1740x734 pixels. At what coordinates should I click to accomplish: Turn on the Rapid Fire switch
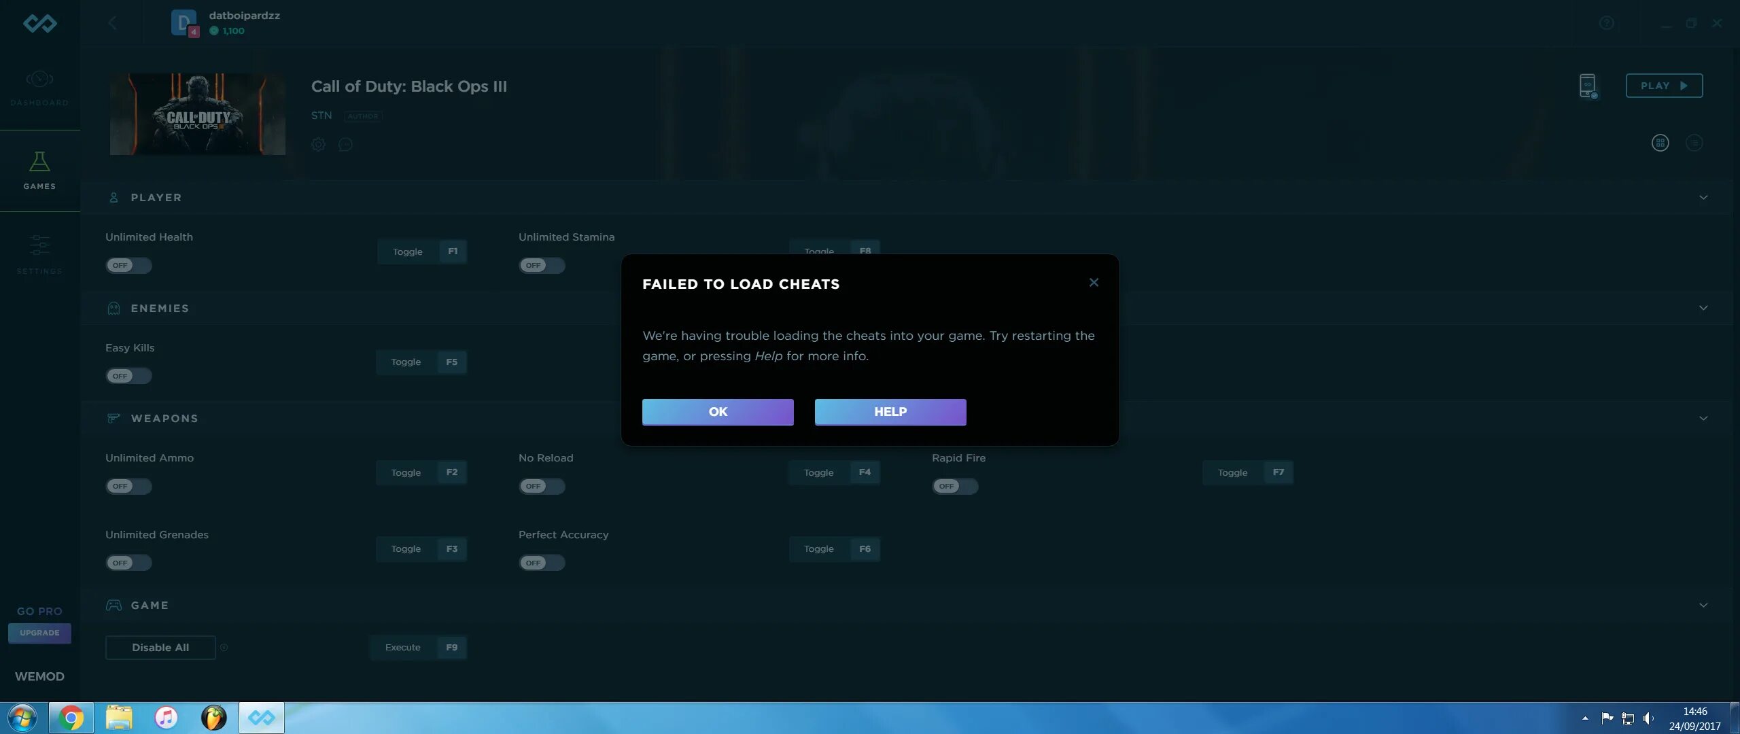(x=954, y=487)
